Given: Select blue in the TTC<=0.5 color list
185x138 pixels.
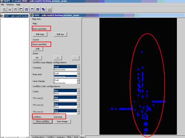Looking at the screenshot, I should coord(65,97).
